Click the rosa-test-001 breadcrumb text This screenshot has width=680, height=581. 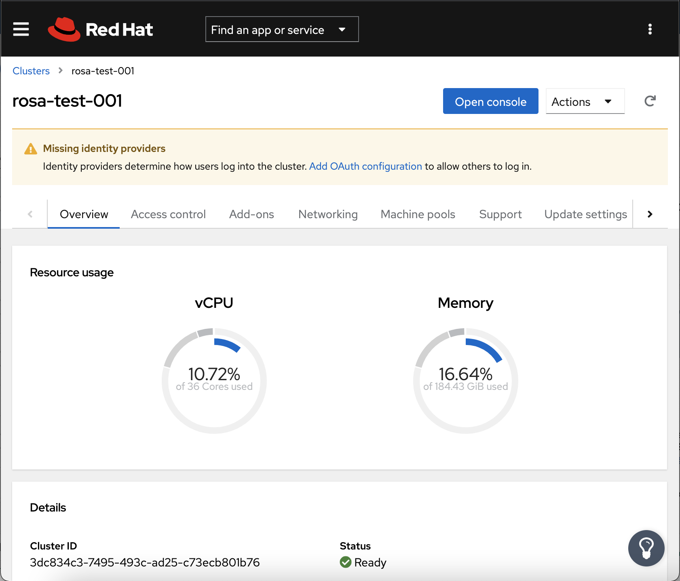(103, 71)
